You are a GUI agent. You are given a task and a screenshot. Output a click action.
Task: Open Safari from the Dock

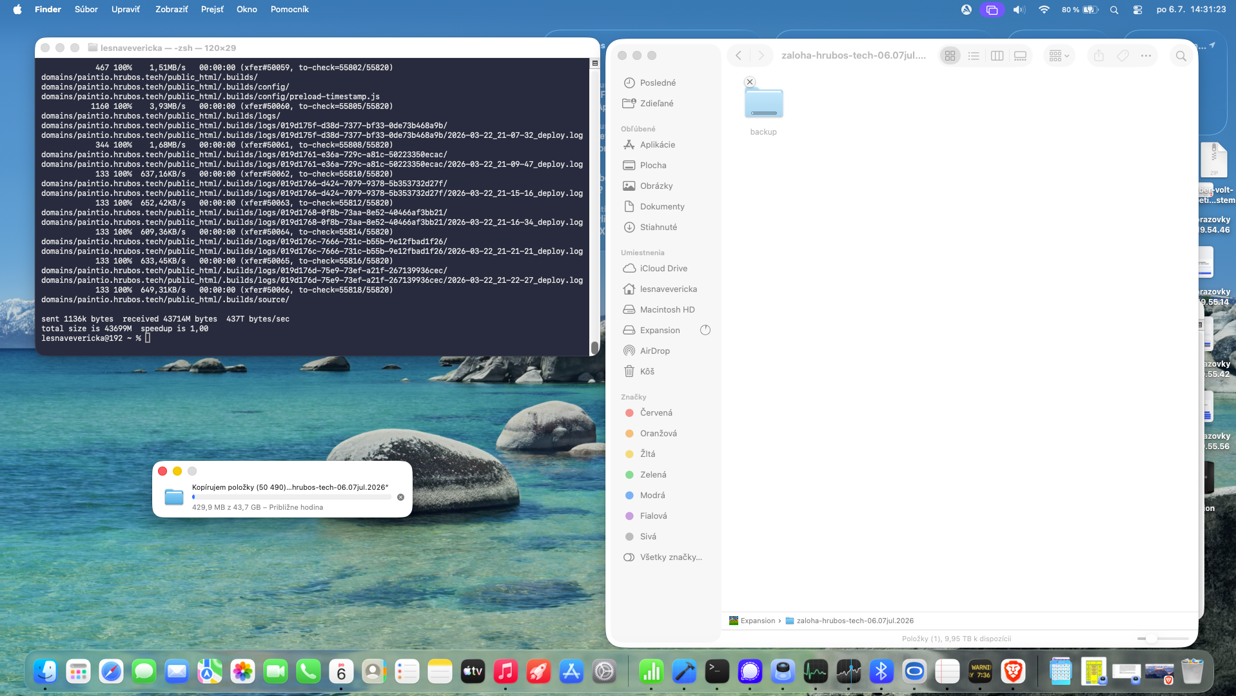[111, 672]
